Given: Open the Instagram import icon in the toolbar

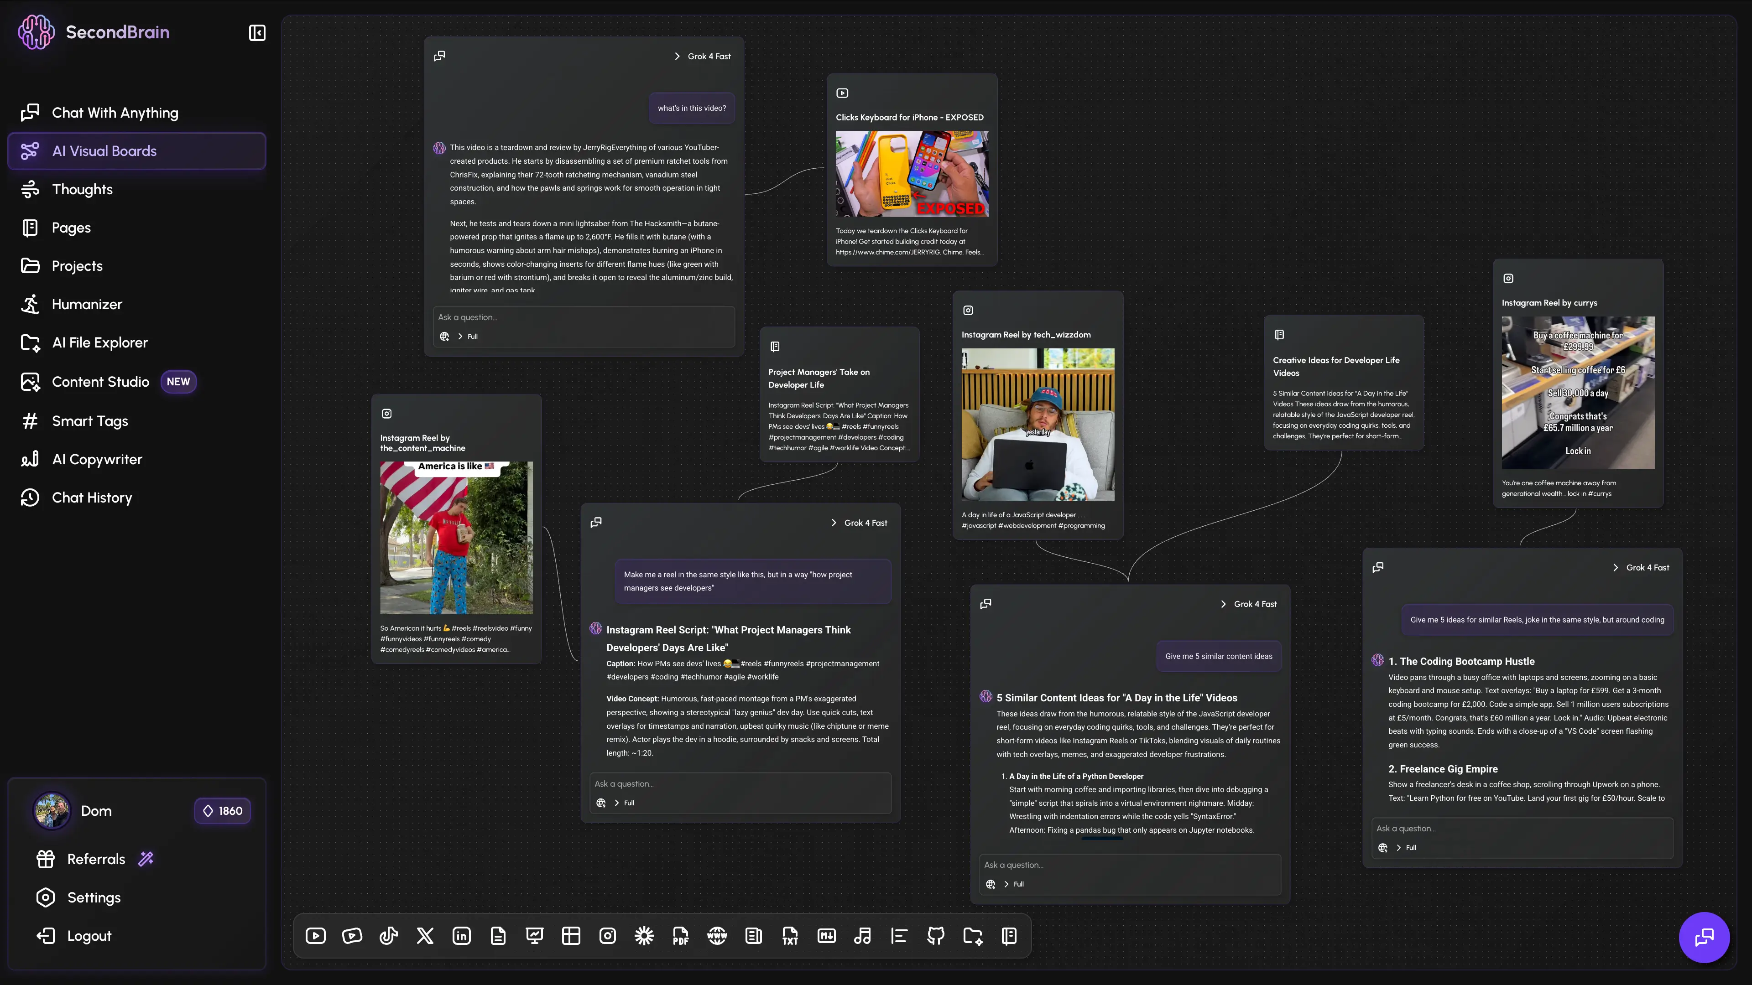Looking at the screenshot, I should pos(607,936).
